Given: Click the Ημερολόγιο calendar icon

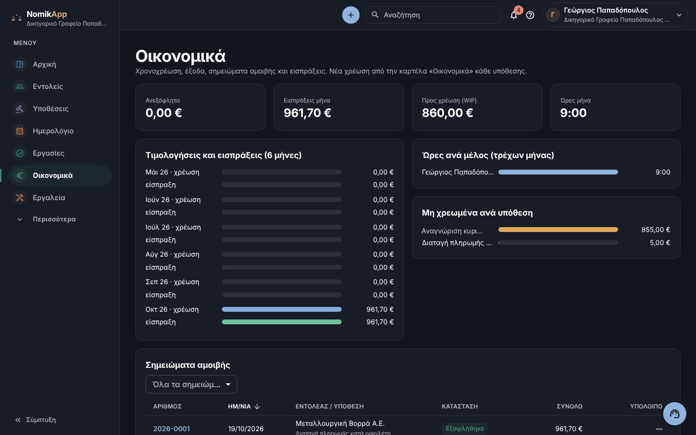Looking at the screenshot, I should [20, 131].
